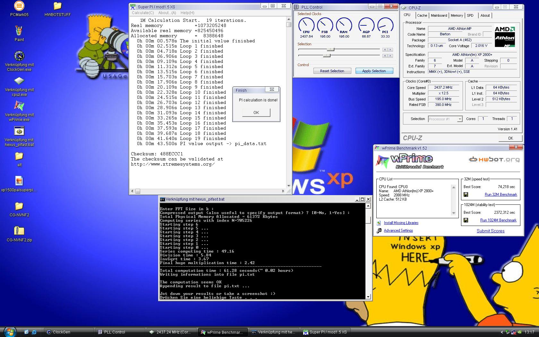Click wPrime CPU List scroll down arrow
539x337 pixels.
454,213
